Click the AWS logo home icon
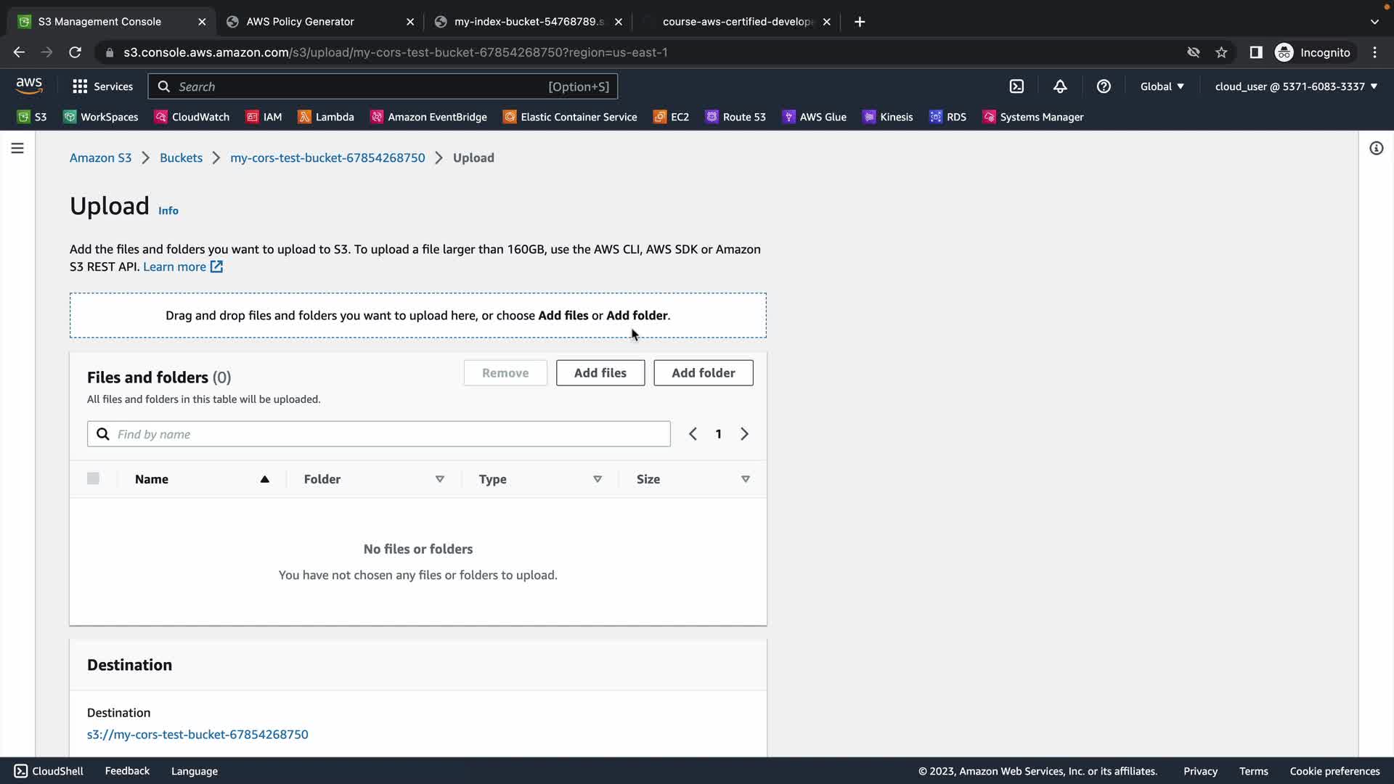Viewport: 1394px width, 784px height. click(29, 86)
